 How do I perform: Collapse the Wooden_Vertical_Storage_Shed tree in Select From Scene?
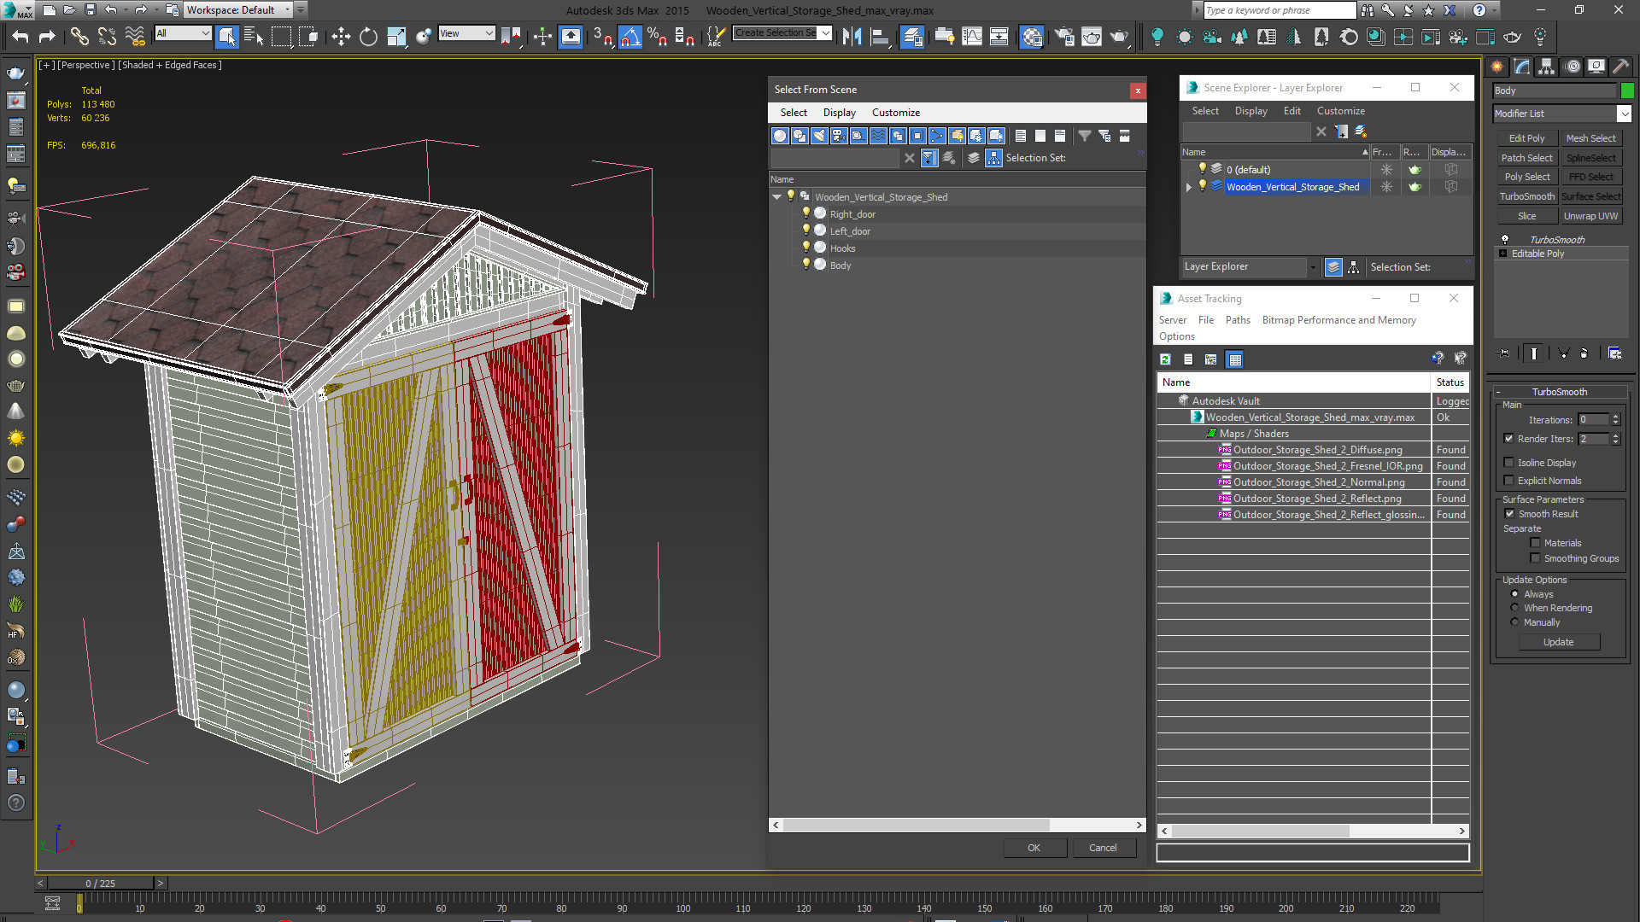777,197
